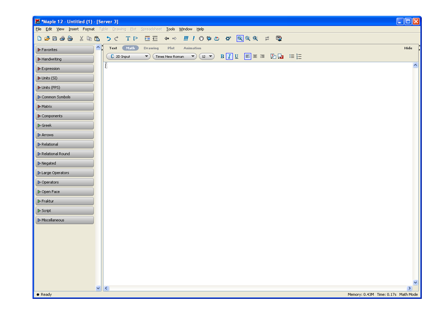Toggle Bold formatting

[x=222, y=56]
